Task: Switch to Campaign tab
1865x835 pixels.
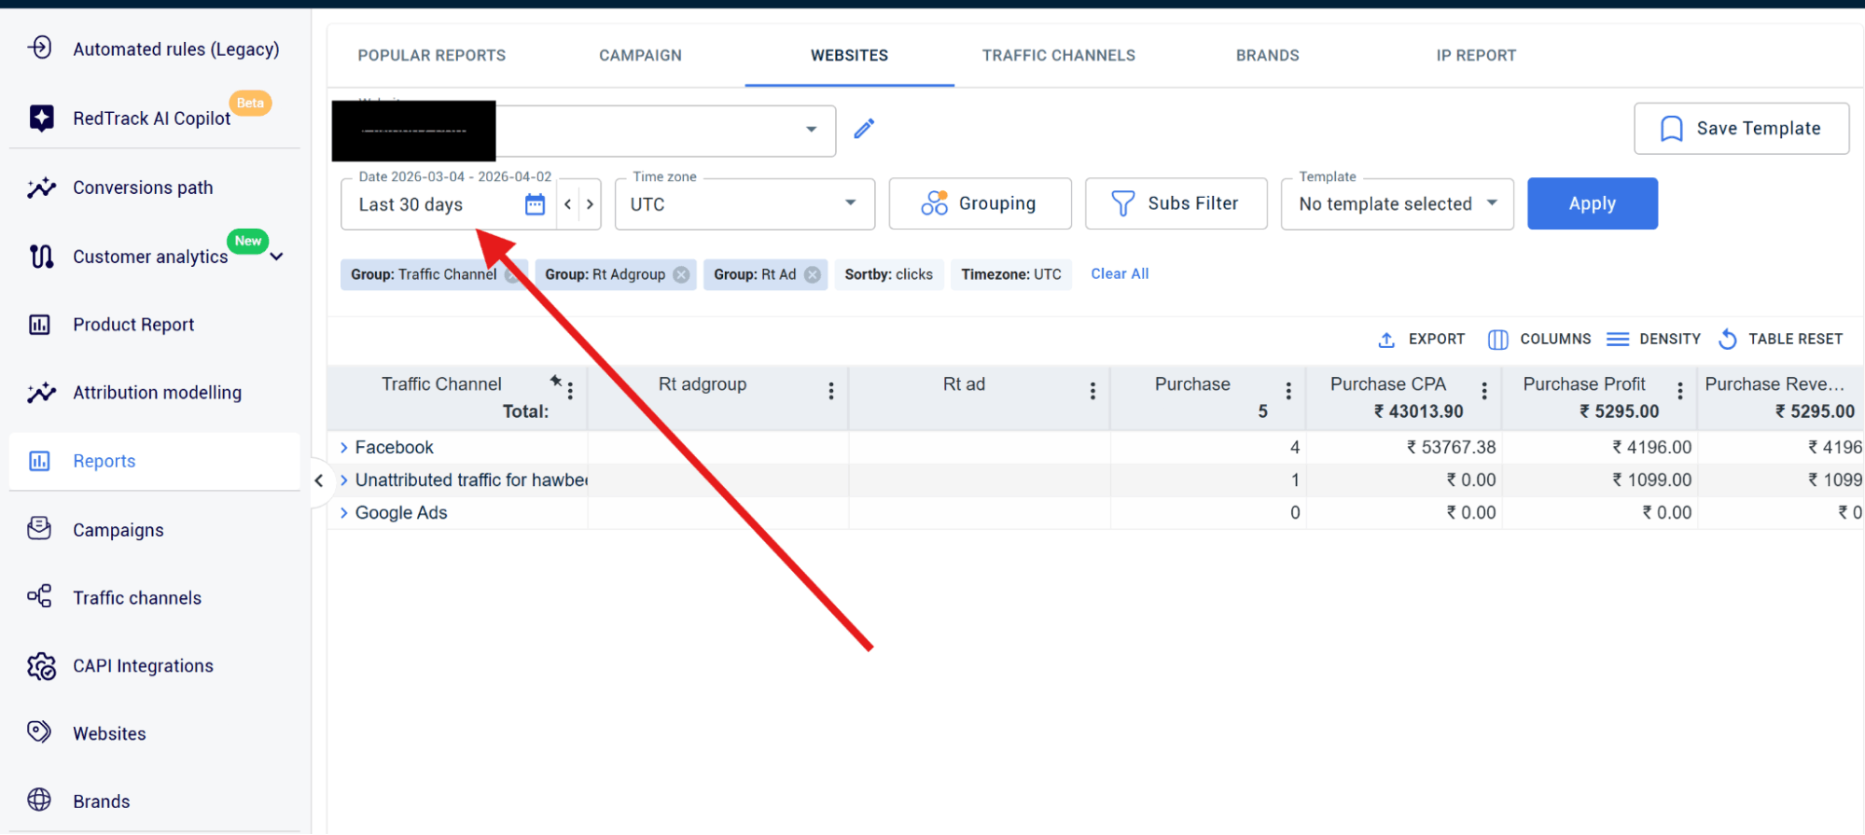Action: coord(641,56)
